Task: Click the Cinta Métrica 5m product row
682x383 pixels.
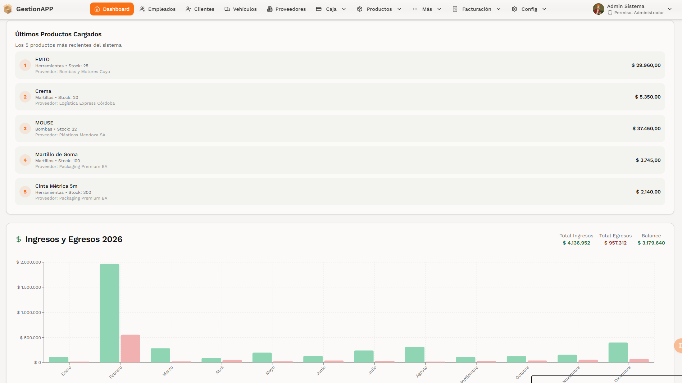Action: tap(340, 192)
